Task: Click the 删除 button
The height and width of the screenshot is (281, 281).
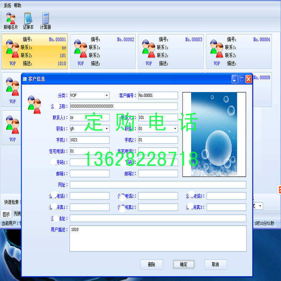Action: pyautogui.click(x=152, y=264)
